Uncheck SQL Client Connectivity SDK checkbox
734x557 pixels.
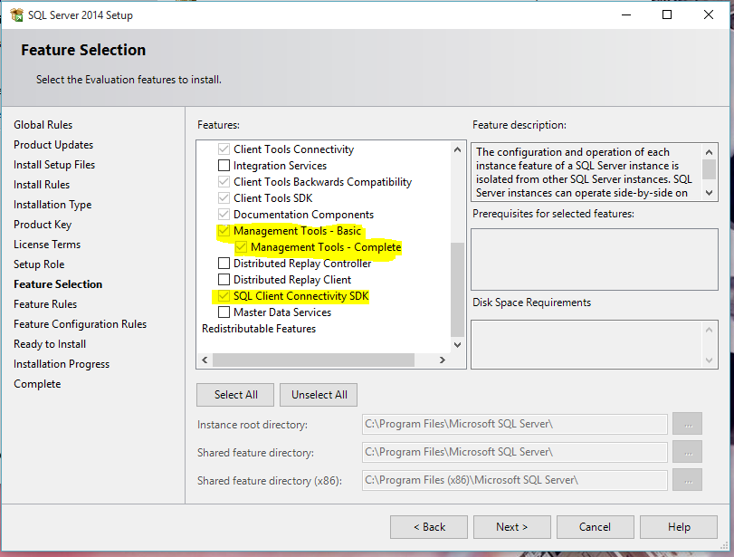[224, 296]
